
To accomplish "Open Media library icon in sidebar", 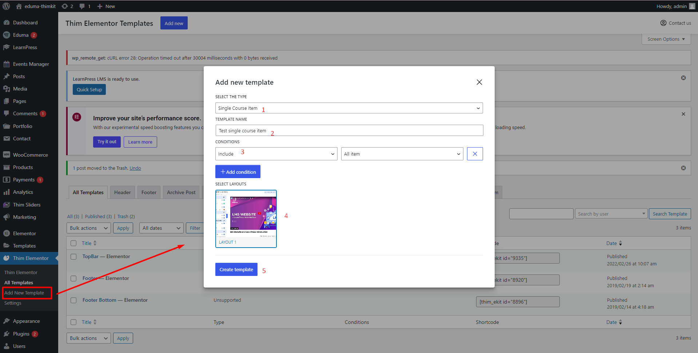I will click(x=7, y=89).
